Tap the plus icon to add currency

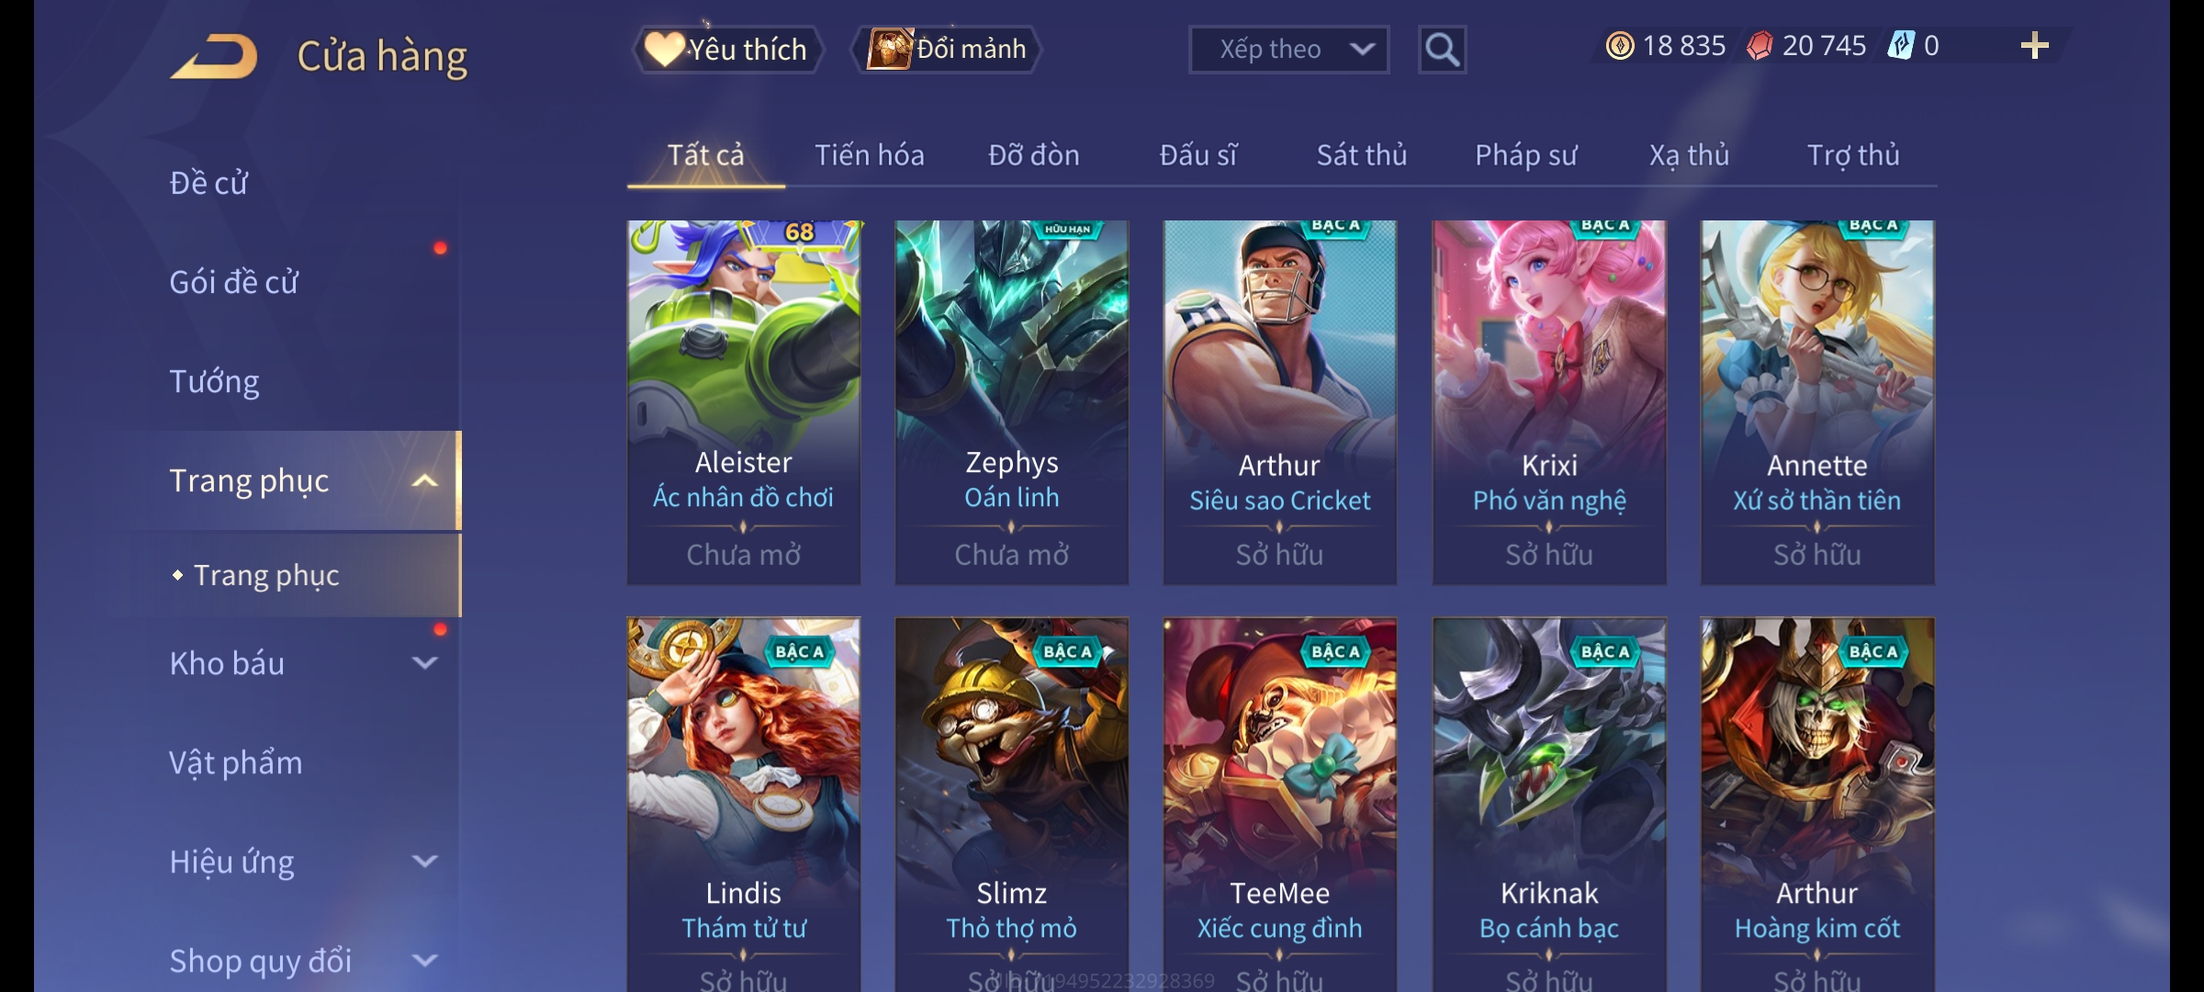point(2035,46)
